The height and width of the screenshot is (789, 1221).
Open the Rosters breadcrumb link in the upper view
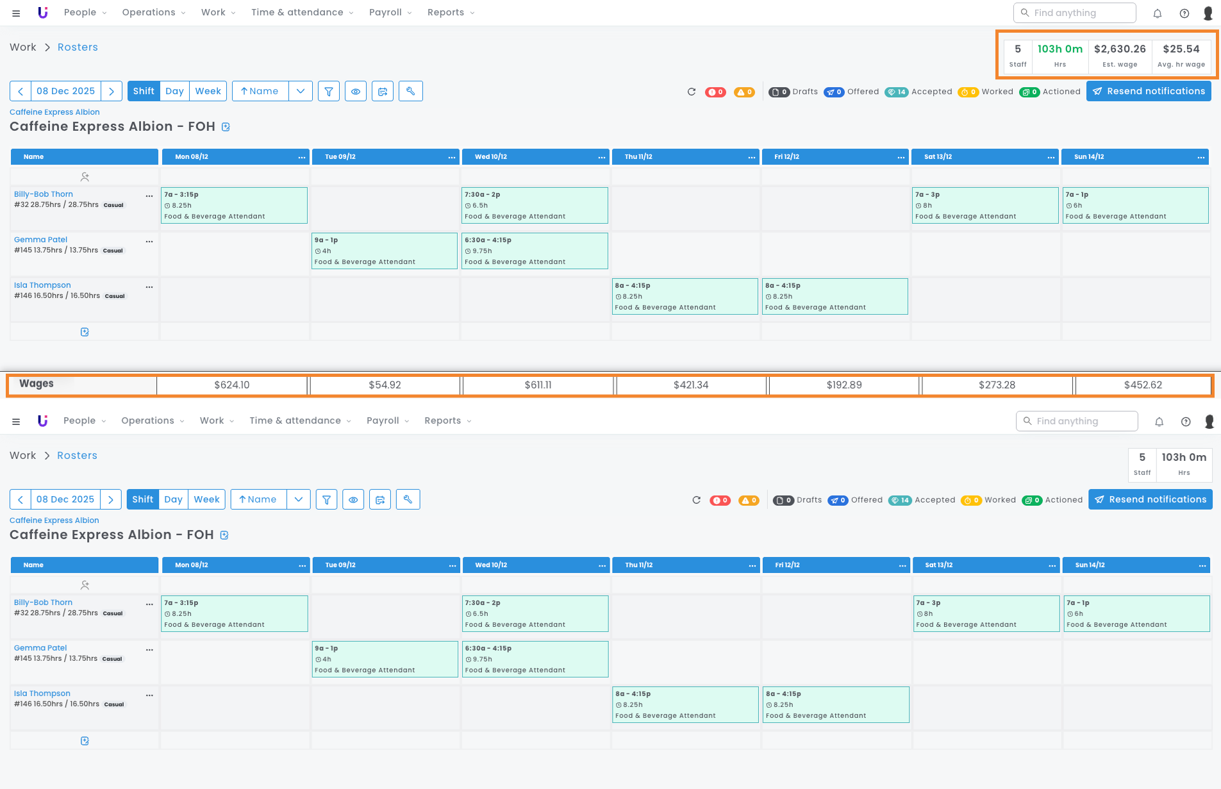point(78,47)
